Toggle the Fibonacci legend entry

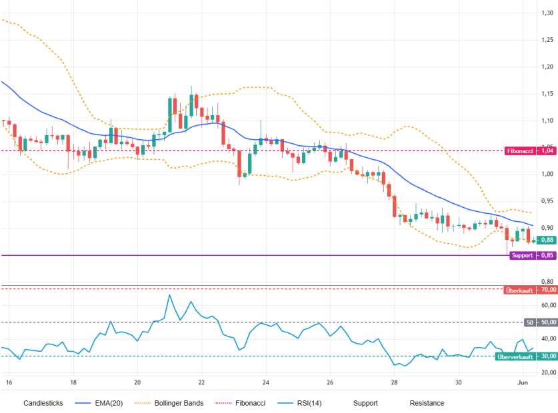241,403
